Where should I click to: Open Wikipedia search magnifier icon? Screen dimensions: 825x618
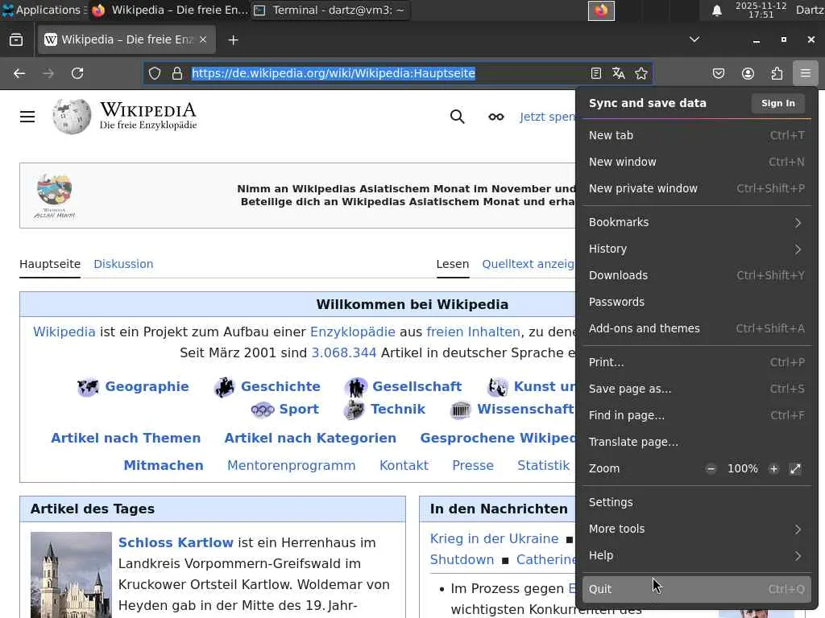click(x=458, y=117)
